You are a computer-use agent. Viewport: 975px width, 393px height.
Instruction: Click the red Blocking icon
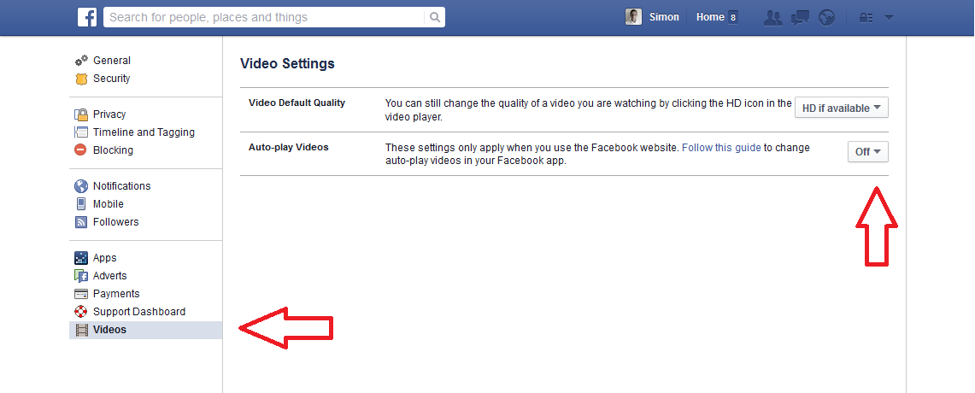click(x=81, y=150)
